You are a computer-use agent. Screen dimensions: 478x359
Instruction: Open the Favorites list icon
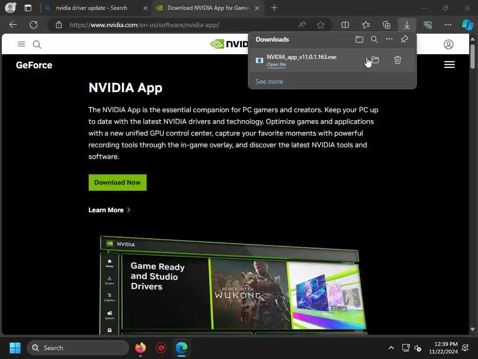(366, 25)
